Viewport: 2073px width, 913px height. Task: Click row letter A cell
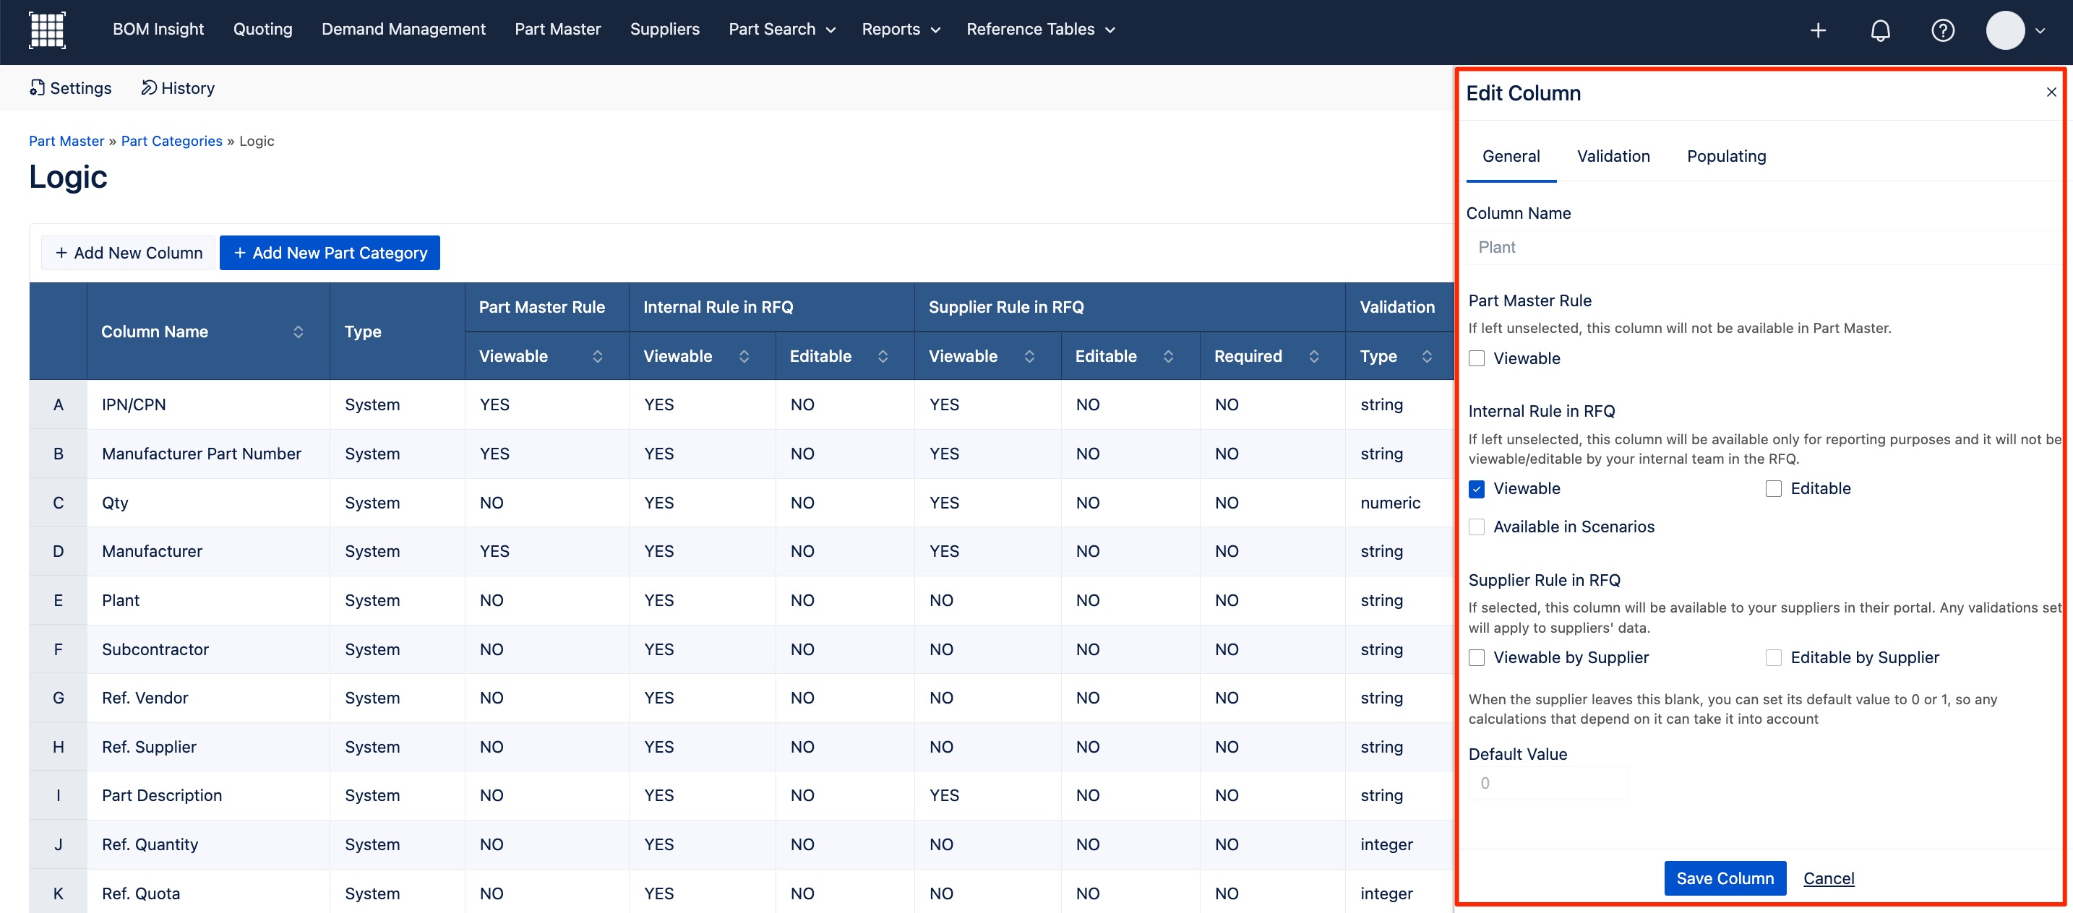click(58, 404)
